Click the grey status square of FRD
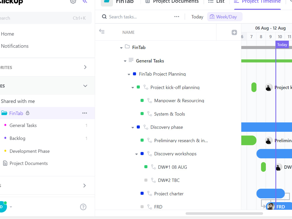This screenshot has height=219, width=292. point(142,206)
